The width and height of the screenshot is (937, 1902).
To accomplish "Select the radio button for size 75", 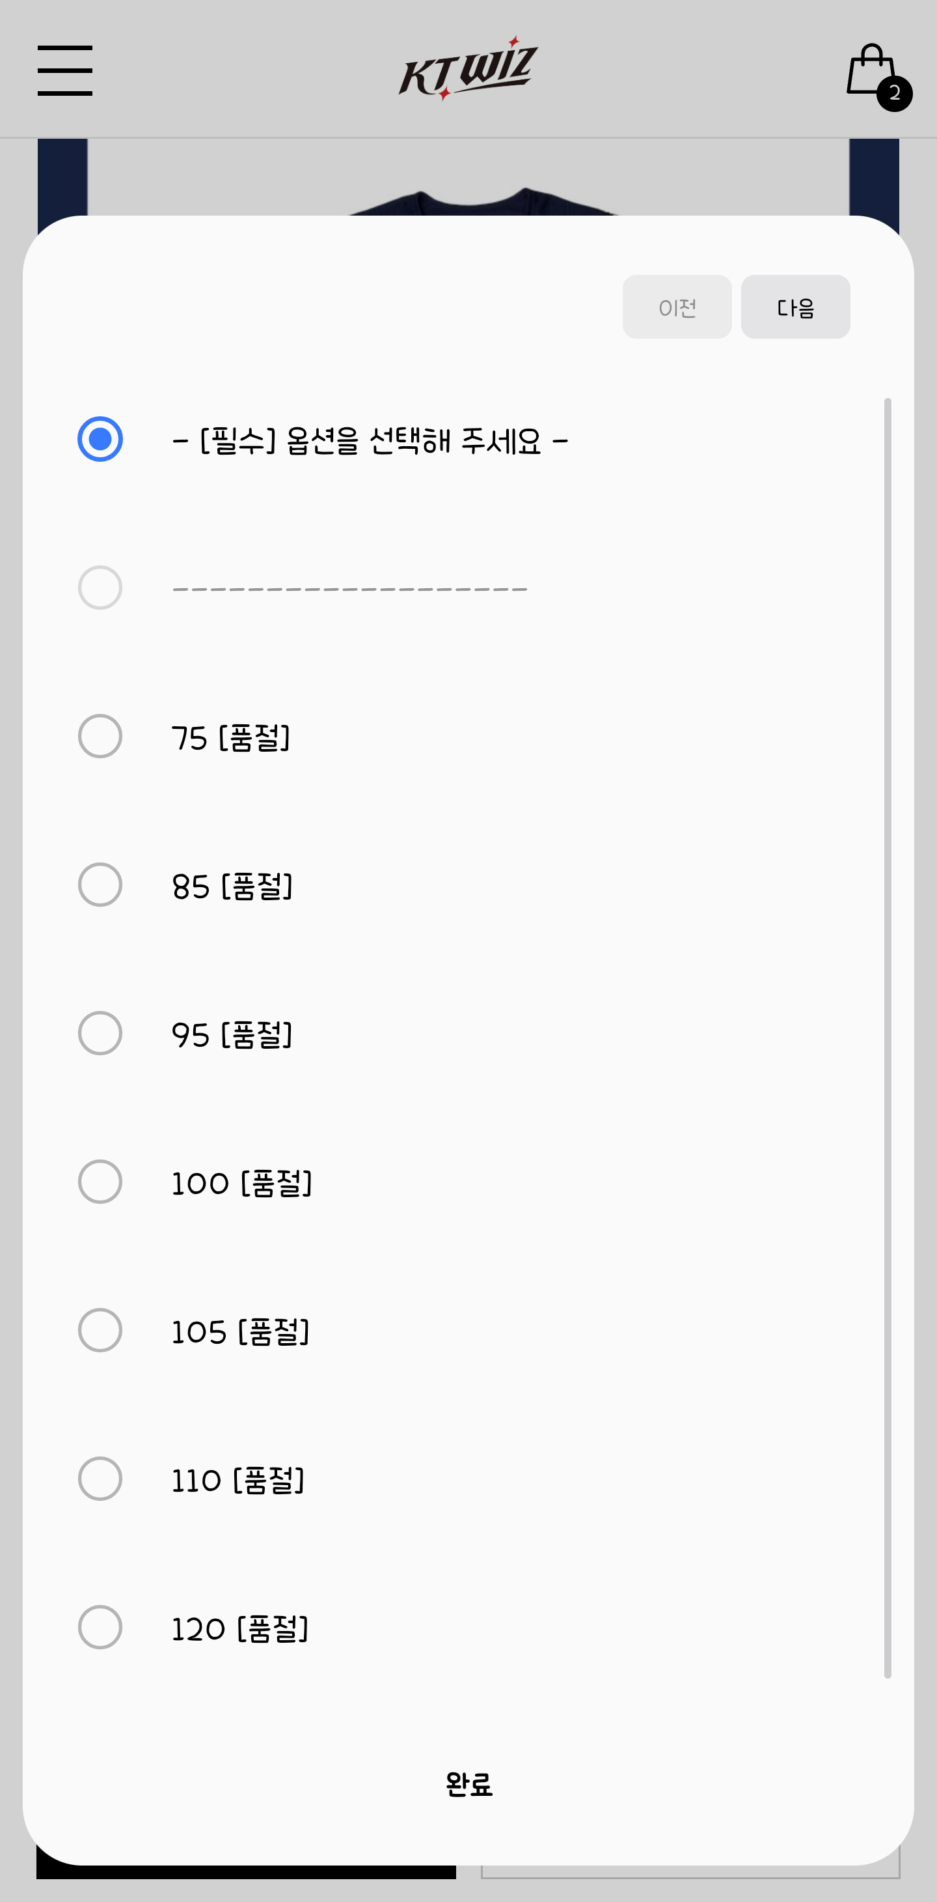I will tap(100, 736).
